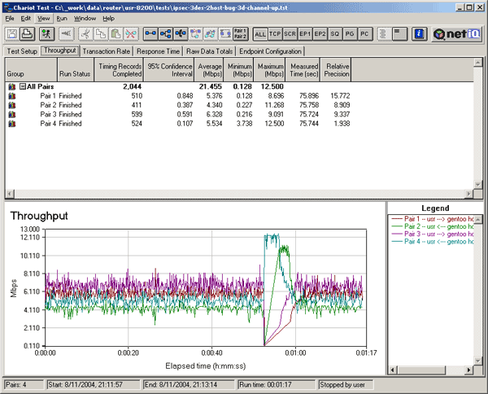Click the Run test (running man) icon
Image resolution: width=488 pixels, height=394 pixels.
click(x=46, y=34)
